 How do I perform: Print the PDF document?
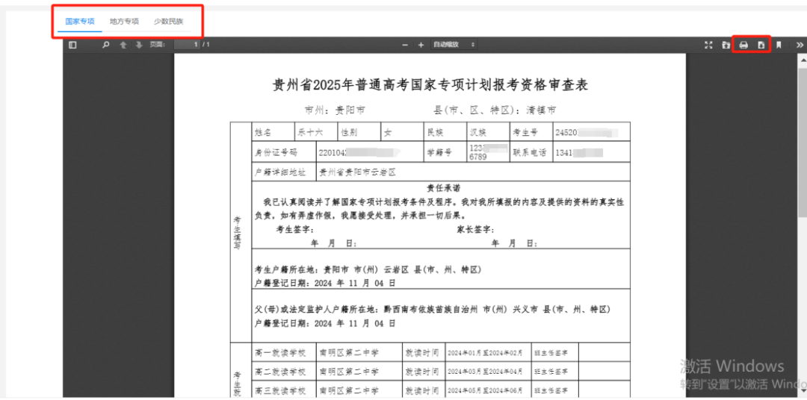click(x=743, y=46)
